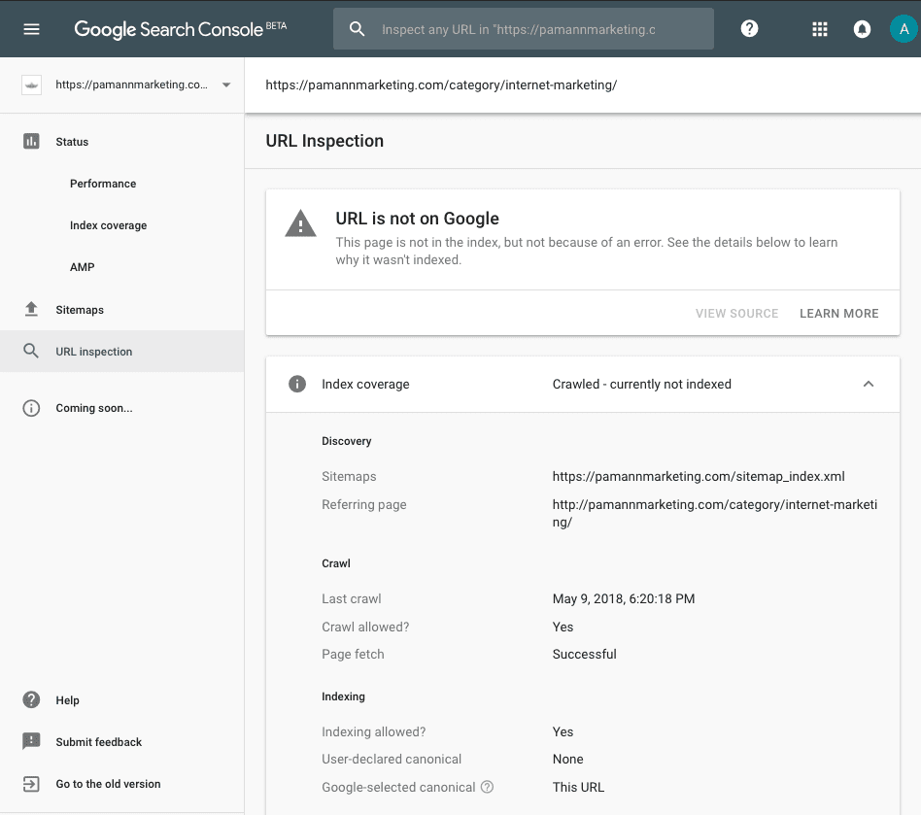Open Status in the sidebar
The width and height of the screenshot is (921, 815).
coord(72,142)
